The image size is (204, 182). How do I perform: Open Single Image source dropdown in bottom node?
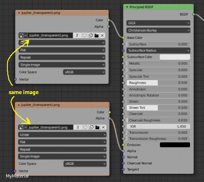point(62,157)
